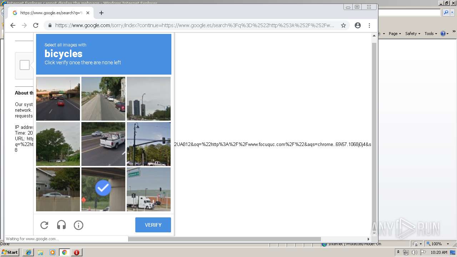457x257 pixels.
Task: Show hidden system tray icons
Action: [398, 252]
